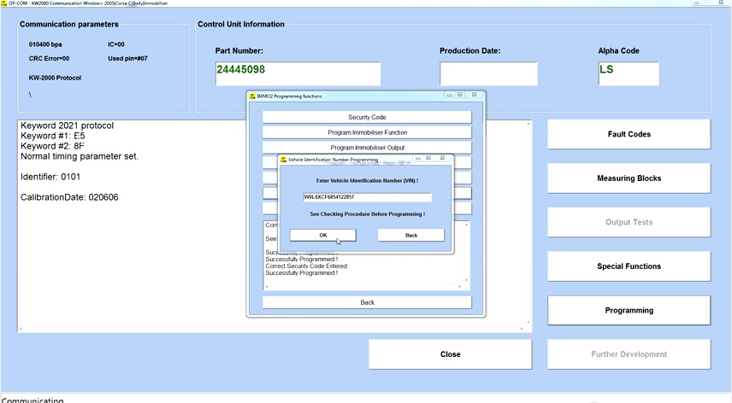732x403 pixels.
Task: Click the 'CalibrationDate: 020606' log line
Action: (x=69, y=197)
